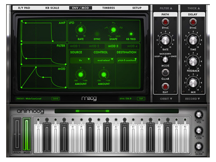
Task: Click the Moog logo
Action: click(89, 99)
